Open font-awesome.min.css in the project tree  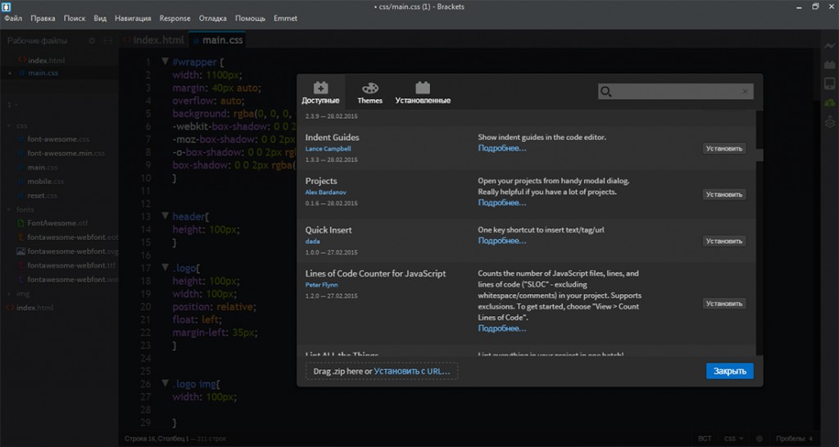[66, 153]
